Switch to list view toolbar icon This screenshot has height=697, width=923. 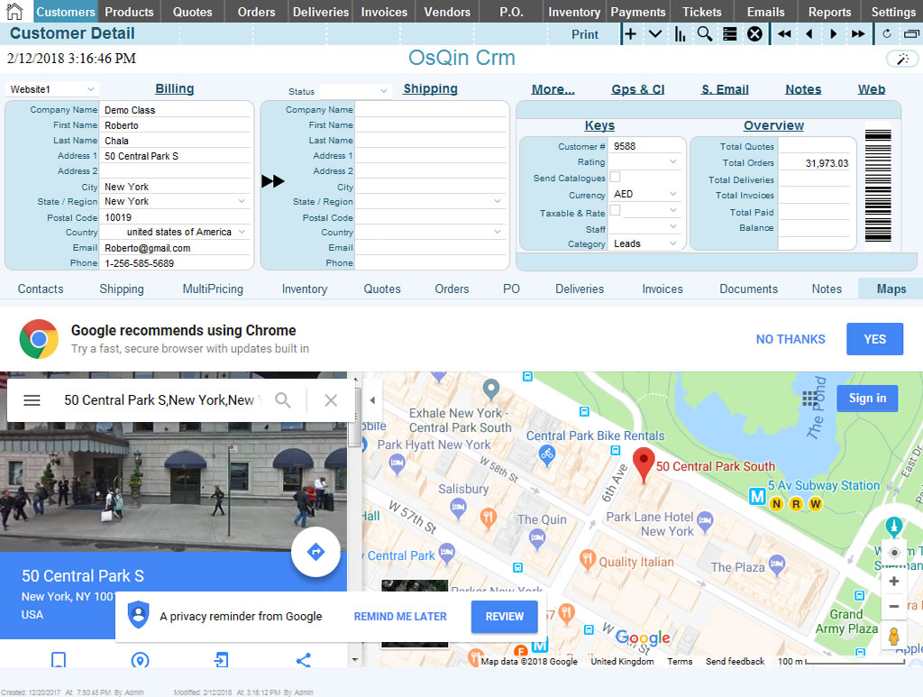730,34
